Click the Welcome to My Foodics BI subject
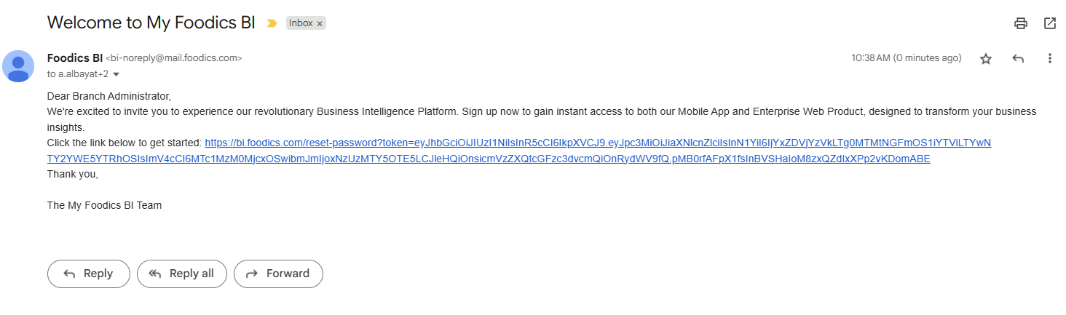1066x315 pixels. coord(151,23)
